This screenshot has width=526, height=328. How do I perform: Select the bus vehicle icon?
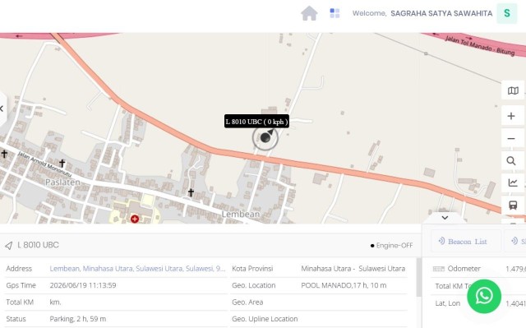pyautogui.click(x=513, y=205)
